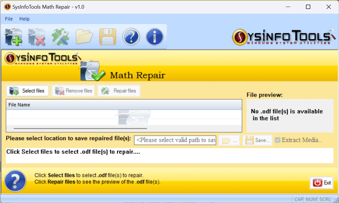Open the Help menu
The height and width of the screenshot is (203, 339).
click(x=24, y=19)
